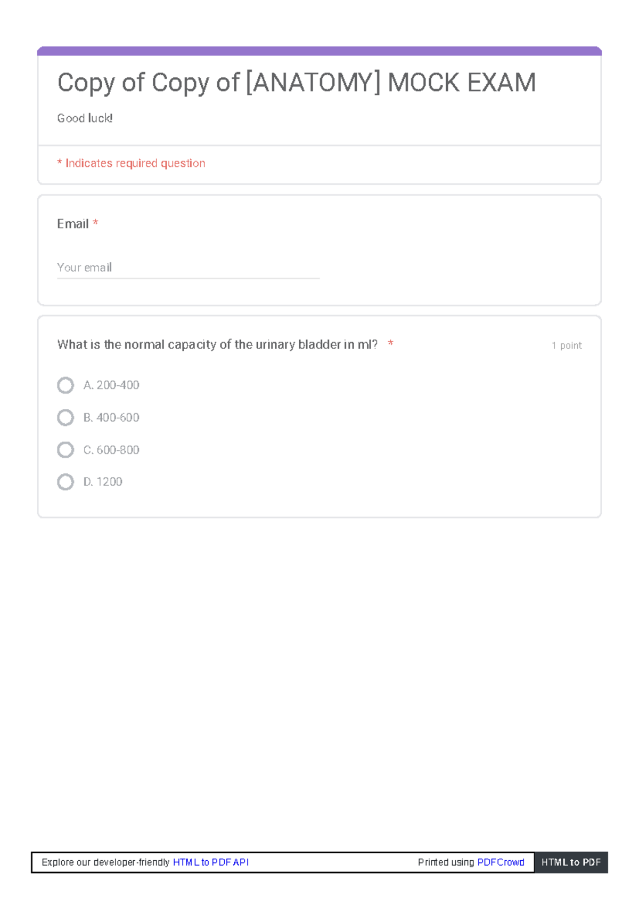Click the 'A. 200-400' answer text
The image size is (639, 905).
[x=111, y=385]
